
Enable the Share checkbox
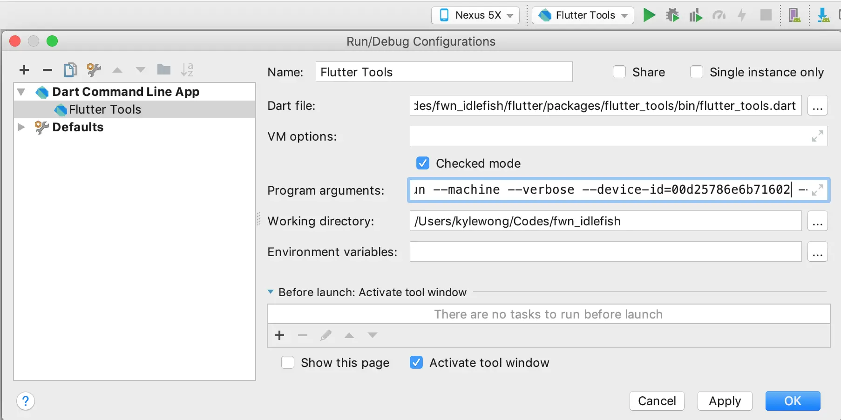point(619,72)
